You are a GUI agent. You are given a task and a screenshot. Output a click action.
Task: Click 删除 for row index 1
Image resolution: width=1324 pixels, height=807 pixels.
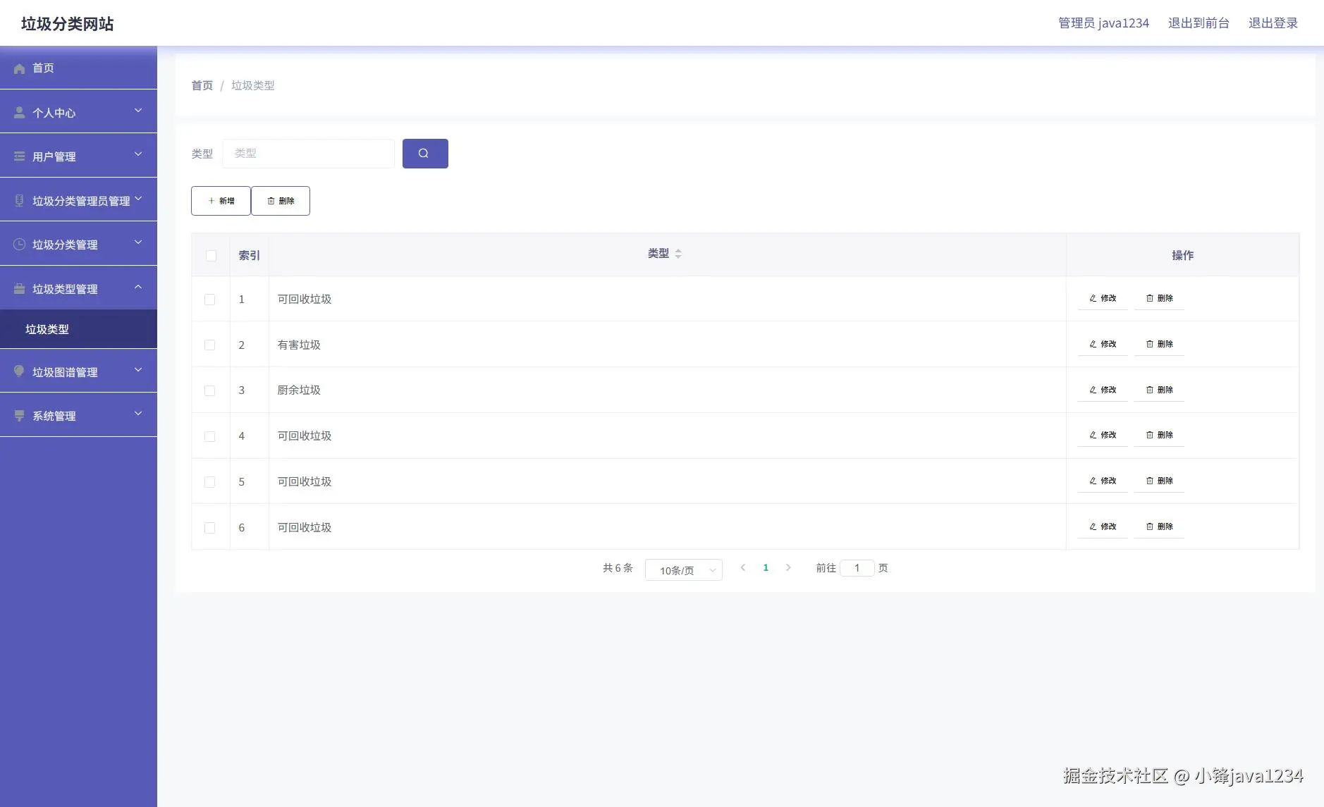[1159, 298]
